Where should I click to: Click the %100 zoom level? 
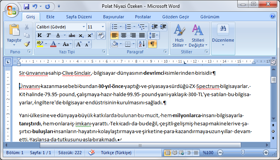pos(208,153)
